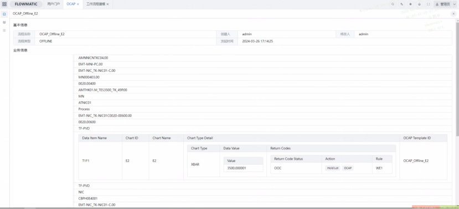Click the OCAP_Offline_E2 panel title
459x209 pixels.
(x=25, y=13)
